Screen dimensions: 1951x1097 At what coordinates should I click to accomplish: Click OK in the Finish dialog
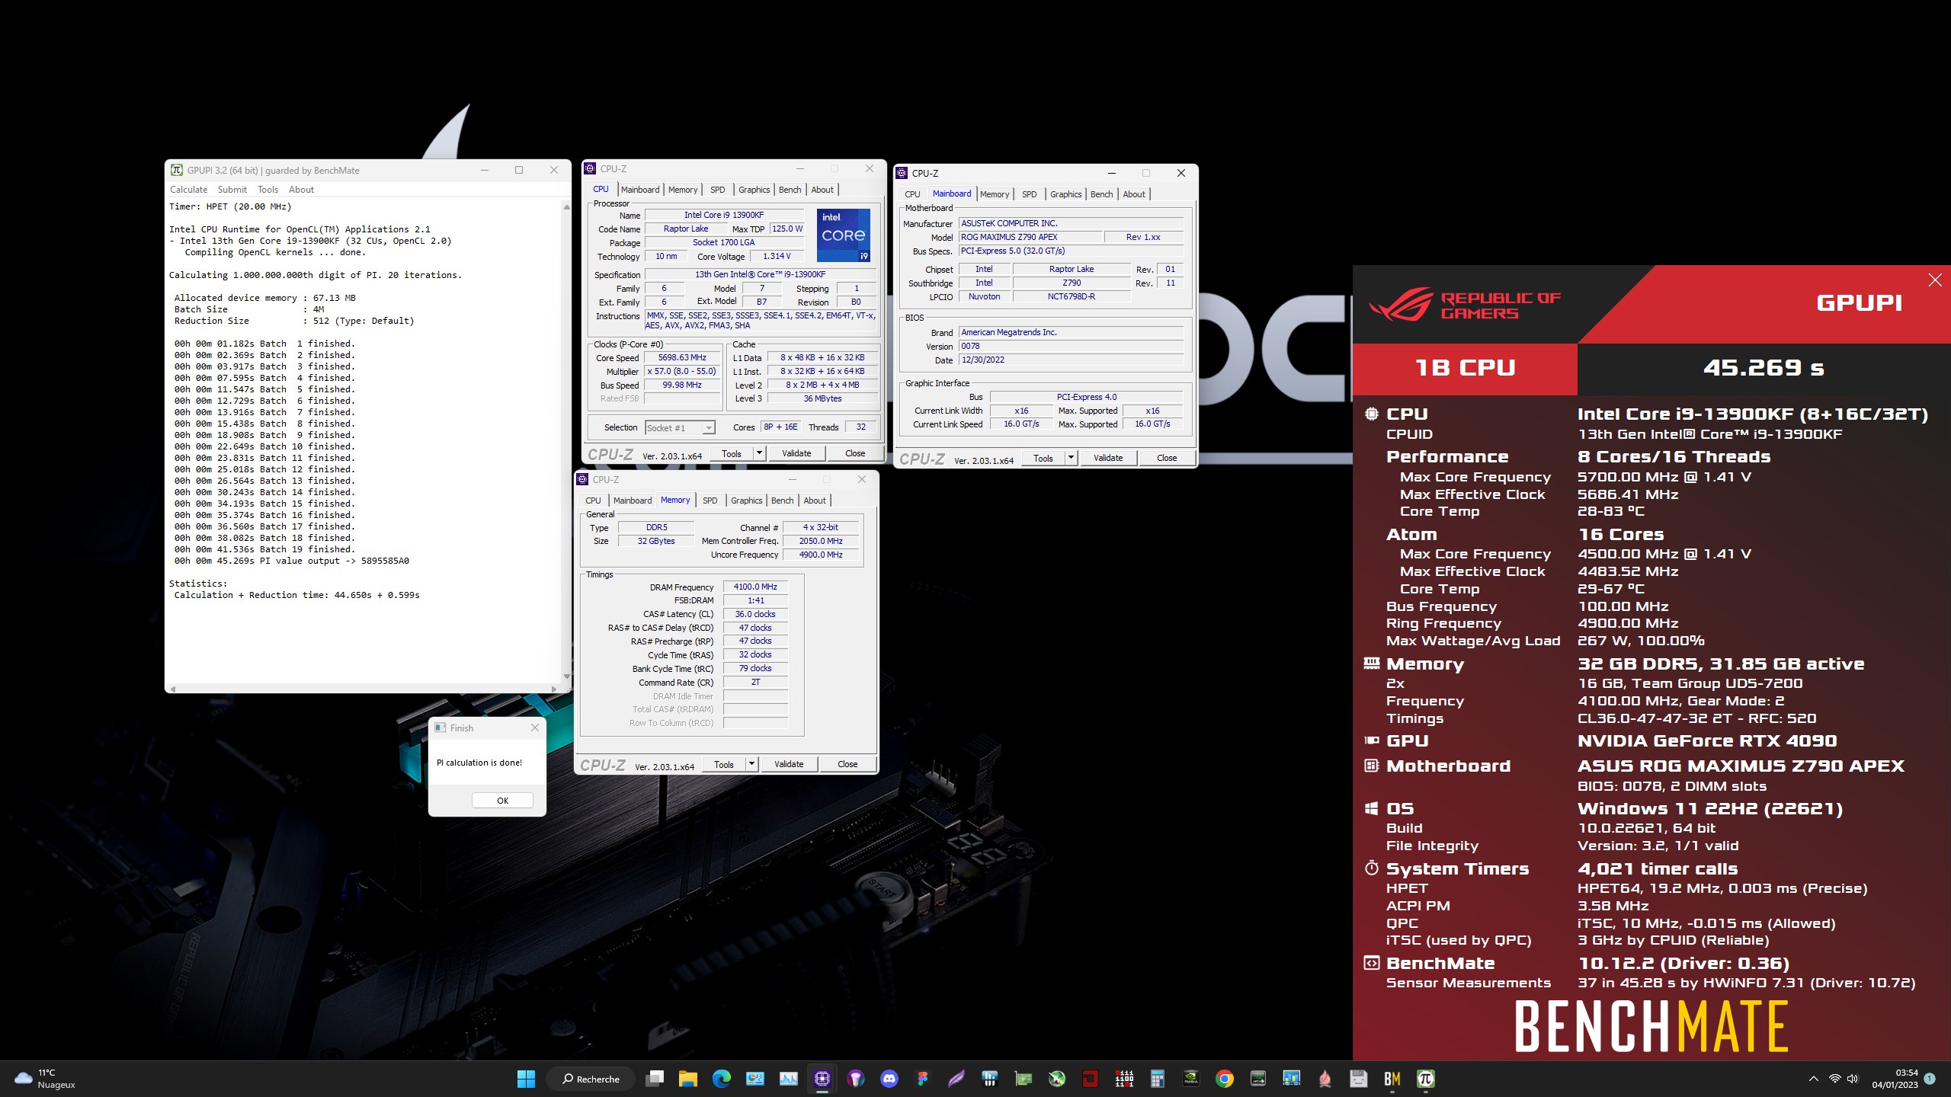tap(502, 801)
